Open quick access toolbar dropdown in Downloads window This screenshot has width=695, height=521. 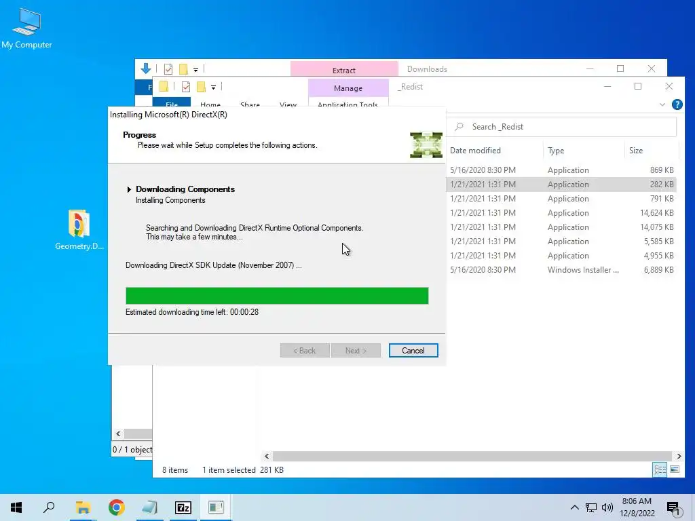click(195, 70)
